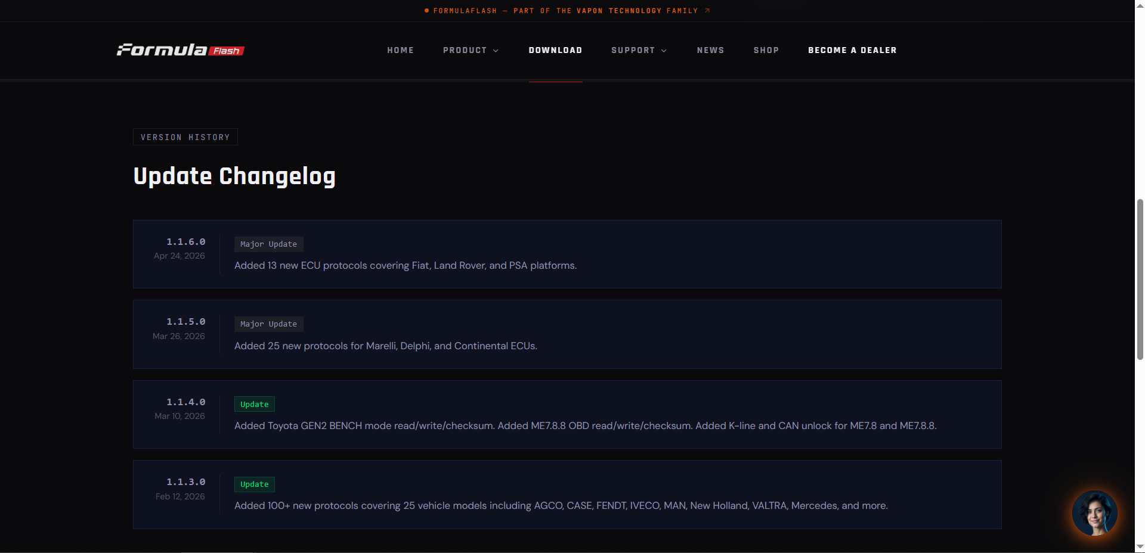This screenshot has width=1145, height=553.
Task: Click the green Update badge for 1.1.3.0
Action: [x=255, y=484]
